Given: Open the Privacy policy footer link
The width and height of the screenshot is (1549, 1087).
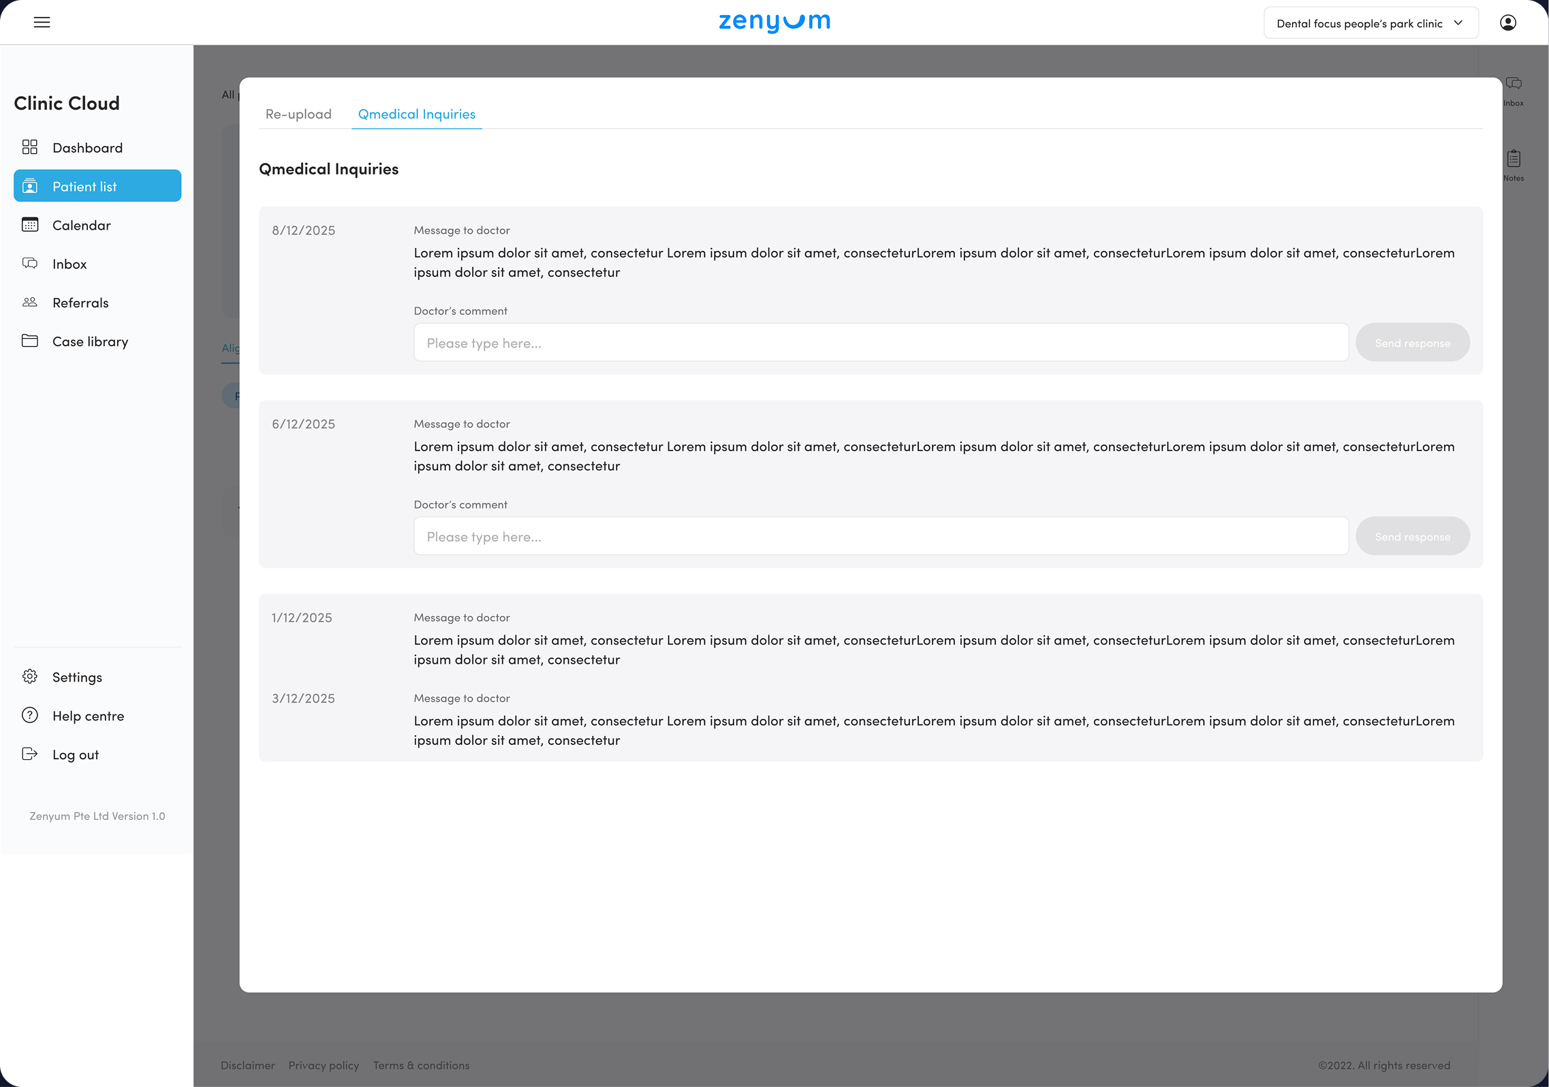Looking at the screenshot, I should click(x=324, y=1065).
